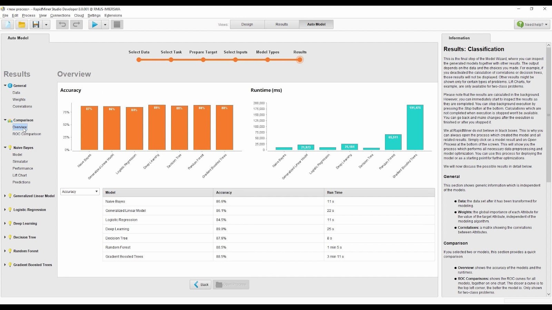Stop process execution using the Stop icon

tap(117, 24)
